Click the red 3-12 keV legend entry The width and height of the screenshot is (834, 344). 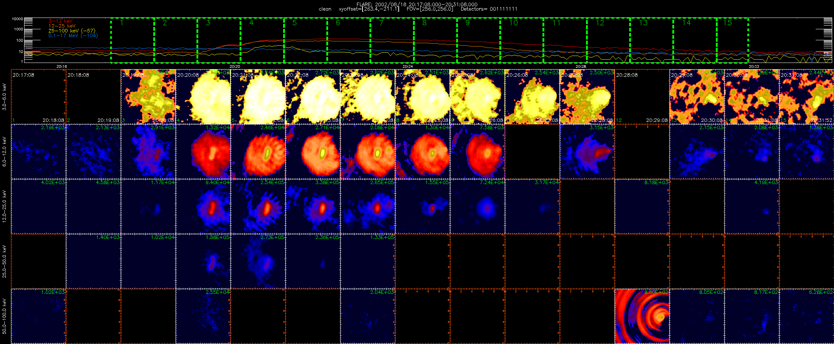pos(60,21)
